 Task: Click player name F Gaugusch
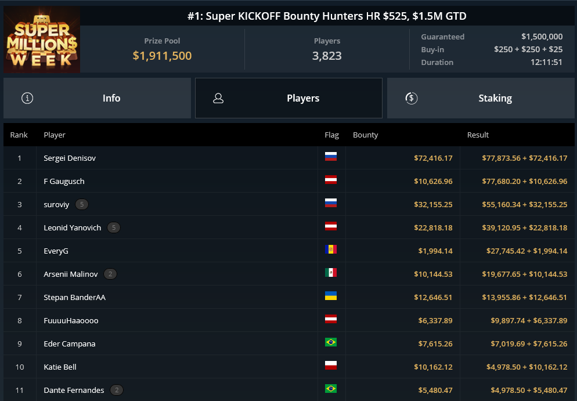pos(64,182)
